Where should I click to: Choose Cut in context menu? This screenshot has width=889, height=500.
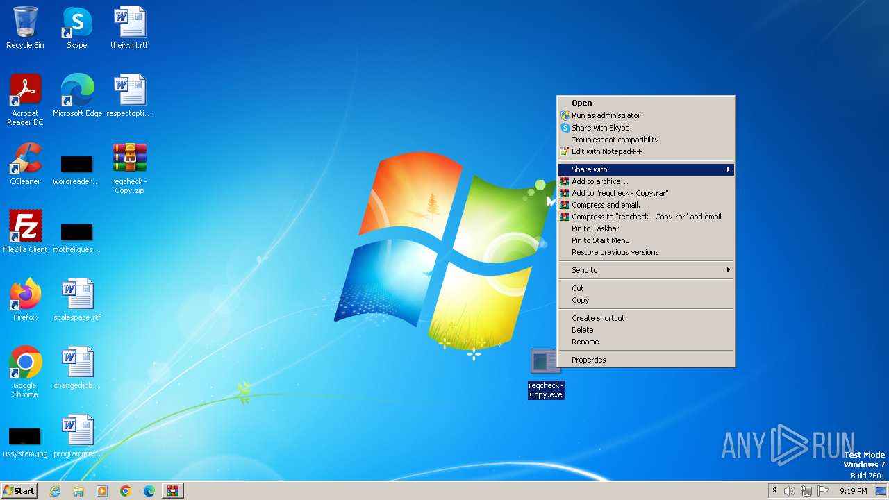pyautogui.click(x=646, y=288)
